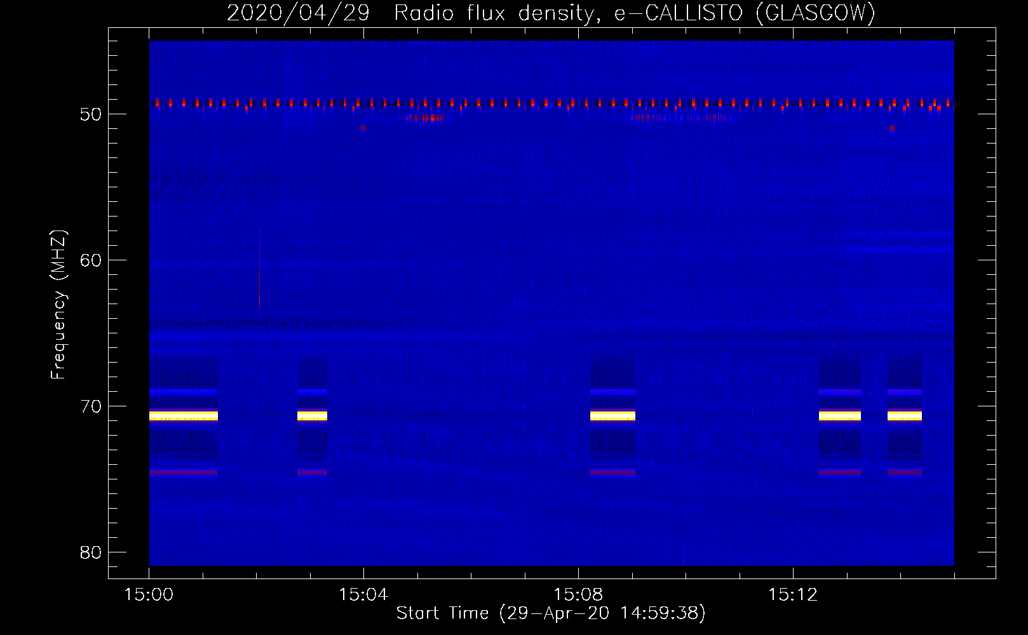Click the 80 frequency tick label

[x=91, y=552]
